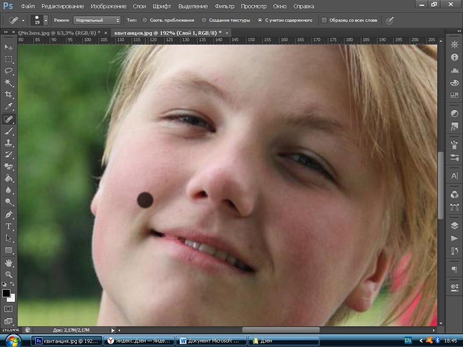Open the Styles fx panel icon
The height and width of the screenshot is (347, 463).
click(454, 127)
